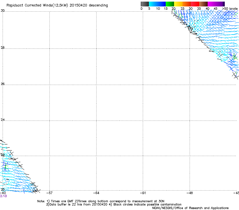The image size is (239, 210).
Task: Click the longitude '-57' axis label
Action: [x=49, y=193]
